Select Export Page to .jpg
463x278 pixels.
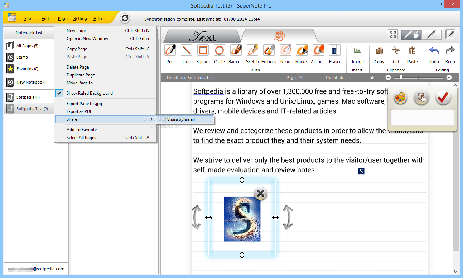(106, 104)
